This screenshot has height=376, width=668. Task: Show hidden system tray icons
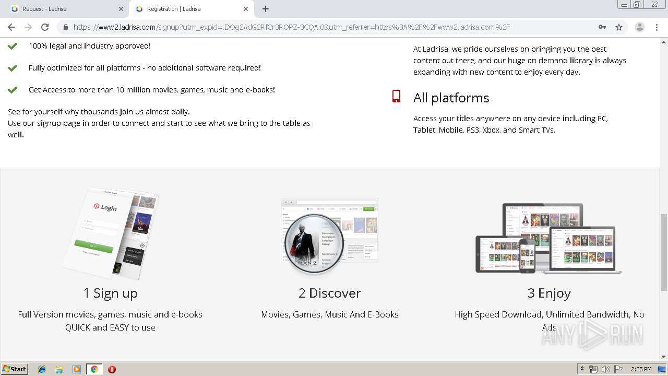tap(582, 369)
